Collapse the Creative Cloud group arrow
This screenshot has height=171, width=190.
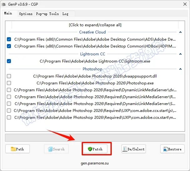[x=180, y=32]
